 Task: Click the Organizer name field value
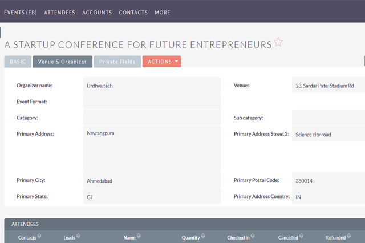point(152,85)
